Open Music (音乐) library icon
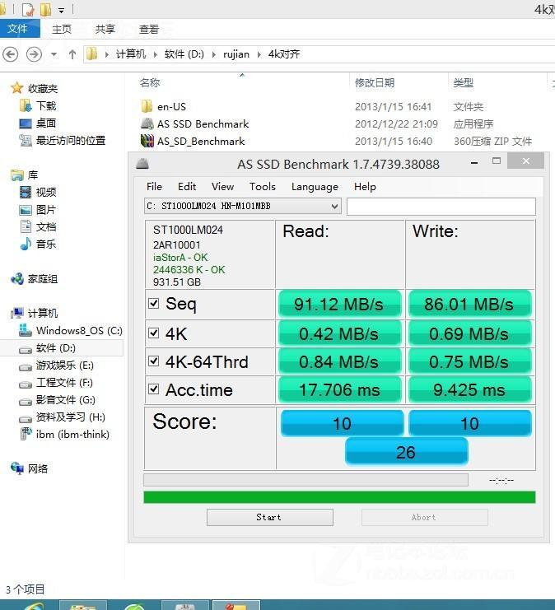This screenshot has height=610, width=555. click(26, 244)
